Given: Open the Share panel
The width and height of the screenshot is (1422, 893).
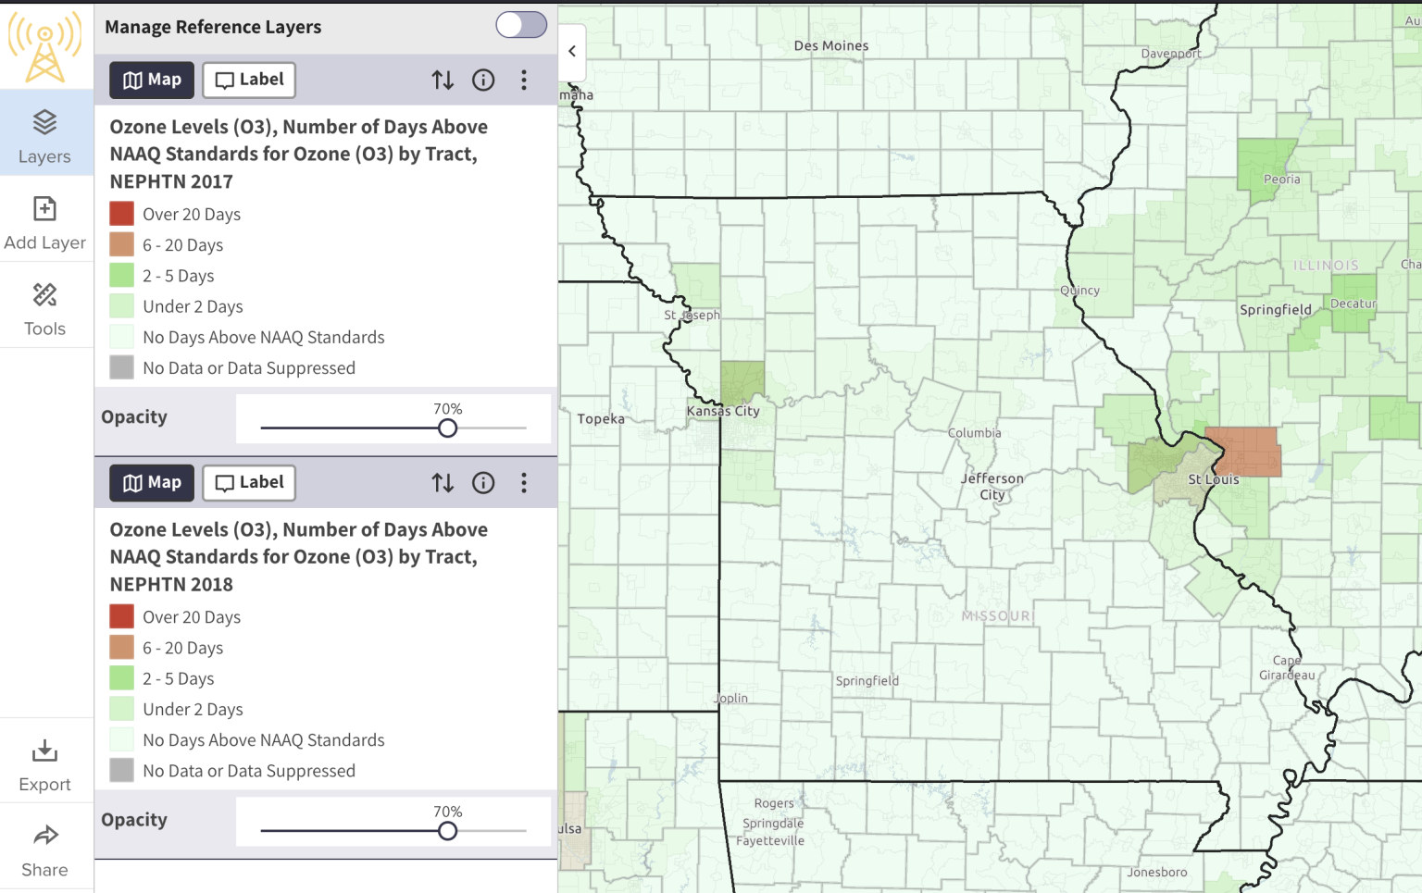Looking at the screenshot, I should (x=45, y=847).
